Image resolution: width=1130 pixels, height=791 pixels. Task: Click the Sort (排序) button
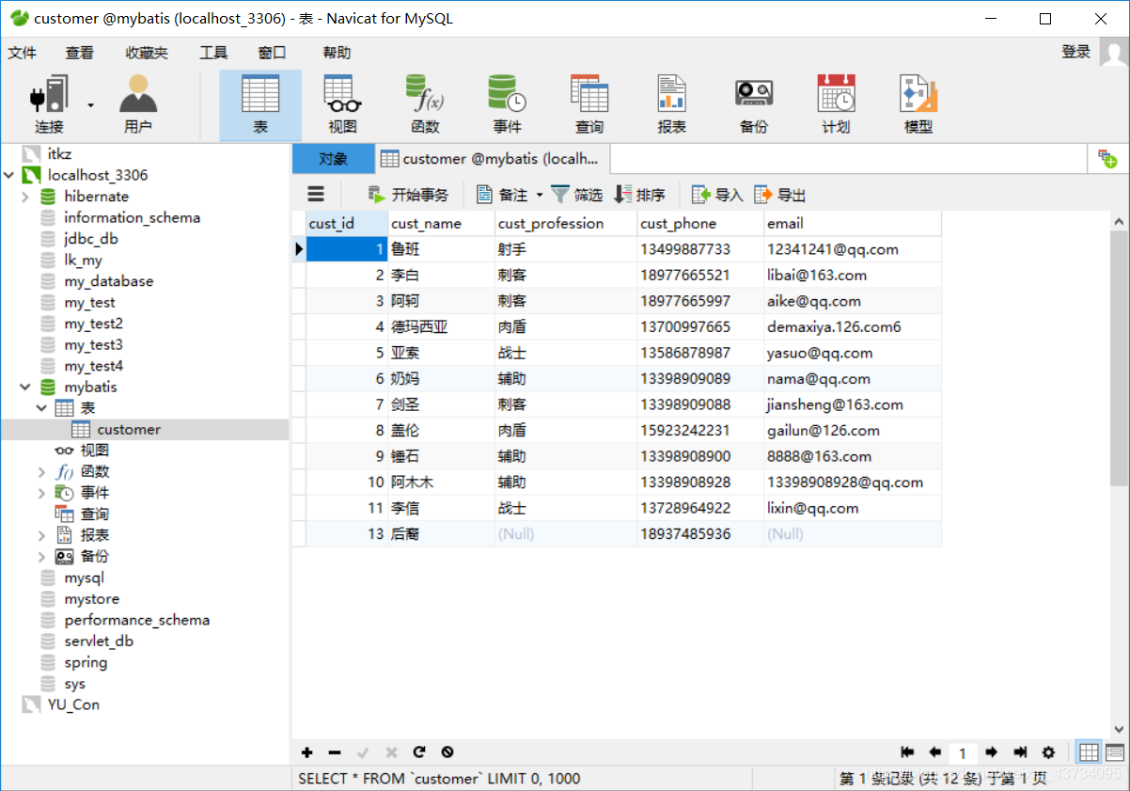(x=639, y=195)
